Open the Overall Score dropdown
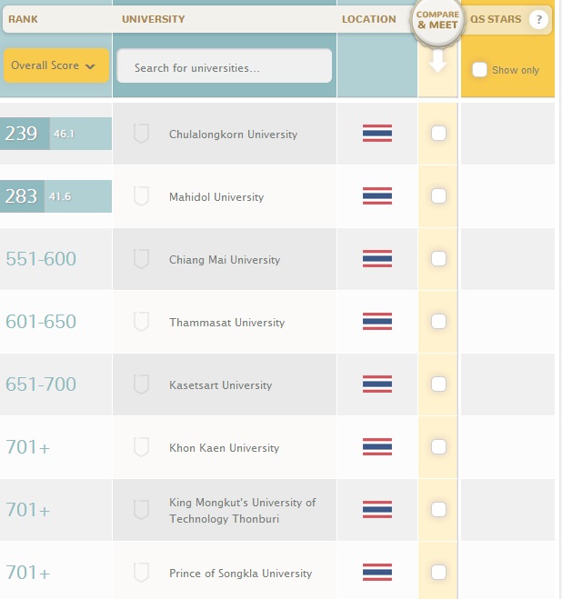The width and height of the screenshot is (562, 599). tap(55, 65)
